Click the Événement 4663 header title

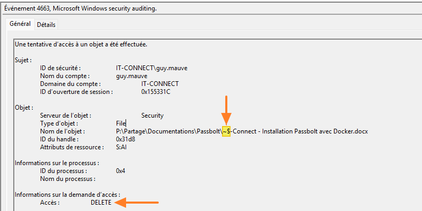pyautogui.click(x=80, y=8)
